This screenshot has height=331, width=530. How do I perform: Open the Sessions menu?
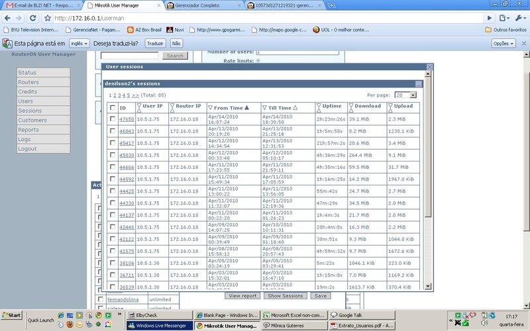click(x=44, y=111)
